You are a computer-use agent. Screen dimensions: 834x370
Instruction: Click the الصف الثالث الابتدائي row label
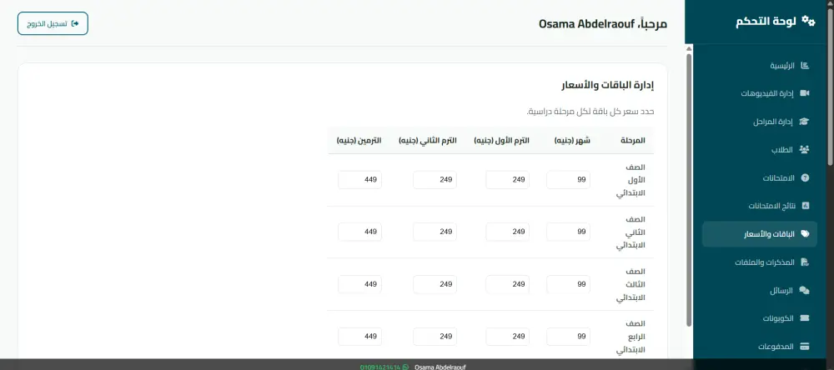(x=631, y=285)
